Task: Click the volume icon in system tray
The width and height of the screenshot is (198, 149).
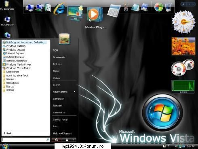Action: click(176, 146)
